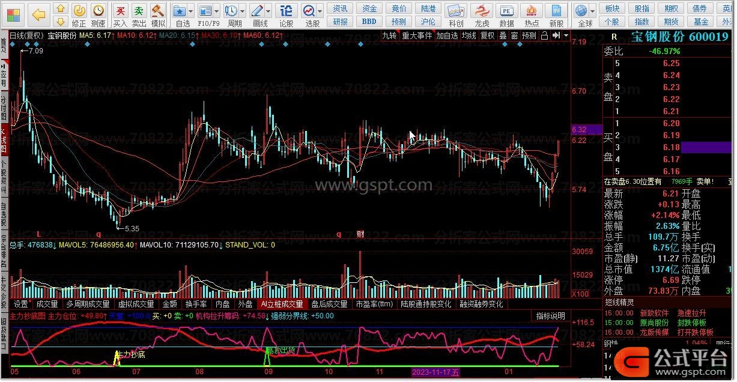Toggle the 叠 overlay option
This screenshot has width=737, height=382.
click(503, 35)
